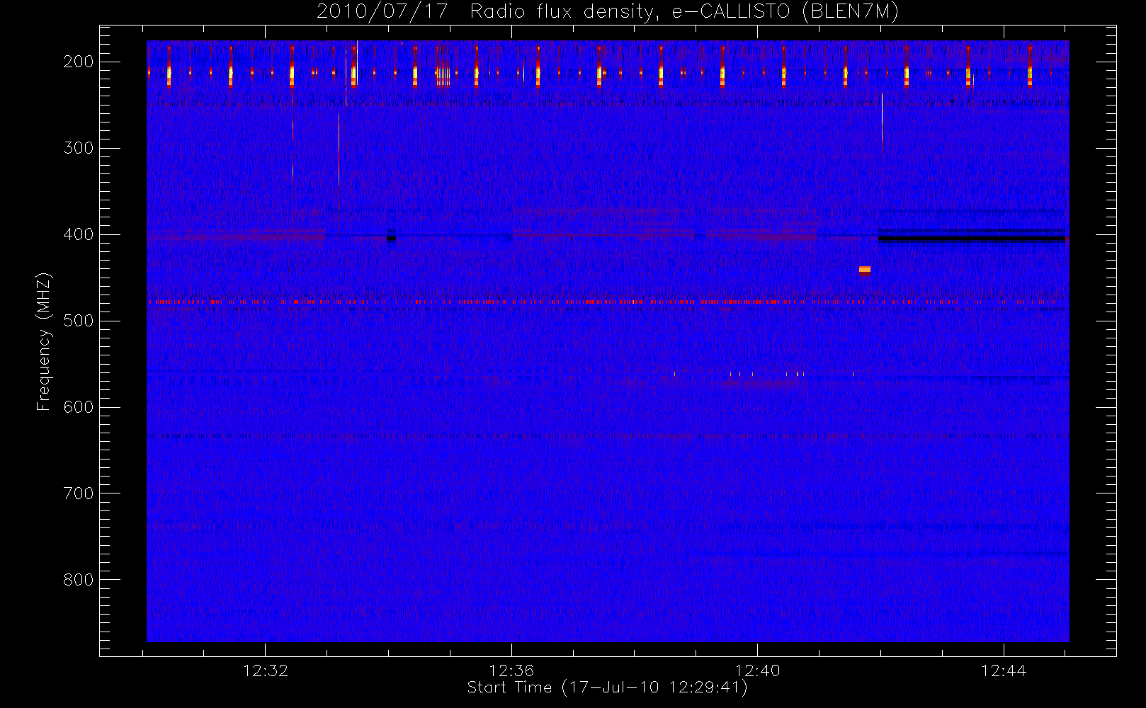
Task: Click the 12:32 time tick label
Action: point(266,670)
